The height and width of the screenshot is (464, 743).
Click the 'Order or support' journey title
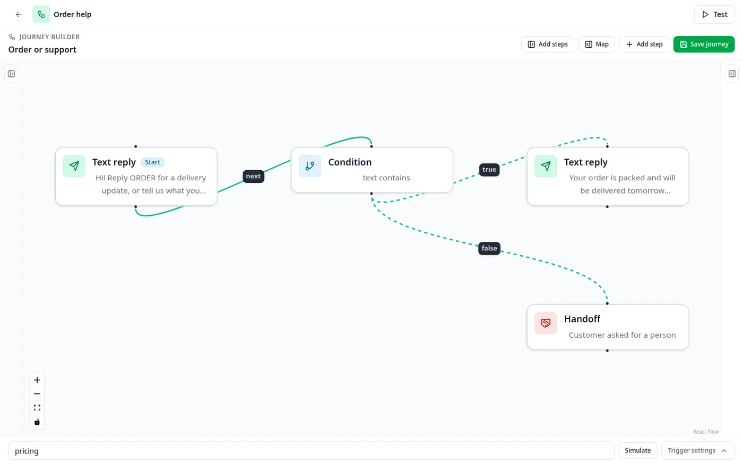[x=42, y=50]
